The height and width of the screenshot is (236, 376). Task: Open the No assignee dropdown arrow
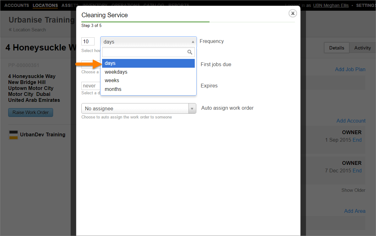point(192,108)
